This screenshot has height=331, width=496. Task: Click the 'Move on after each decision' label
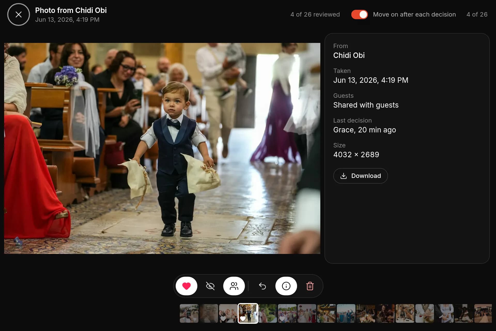tap(414, 14)
